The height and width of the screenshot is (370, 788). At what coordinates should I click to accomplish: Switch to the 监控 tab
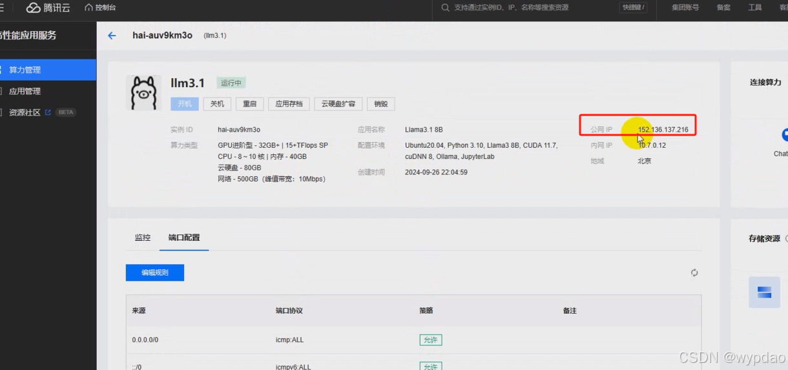click(x=143, y=238)
